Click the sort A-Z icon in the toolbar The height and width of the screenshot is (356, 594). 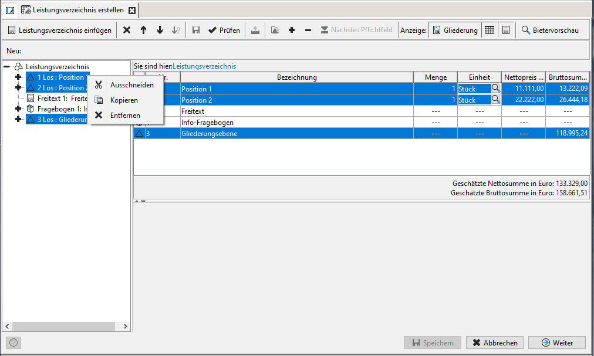click(x=176, y=30)
